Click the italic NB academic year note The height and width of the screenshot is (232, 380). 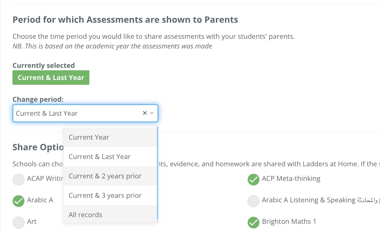coord(112,46)
